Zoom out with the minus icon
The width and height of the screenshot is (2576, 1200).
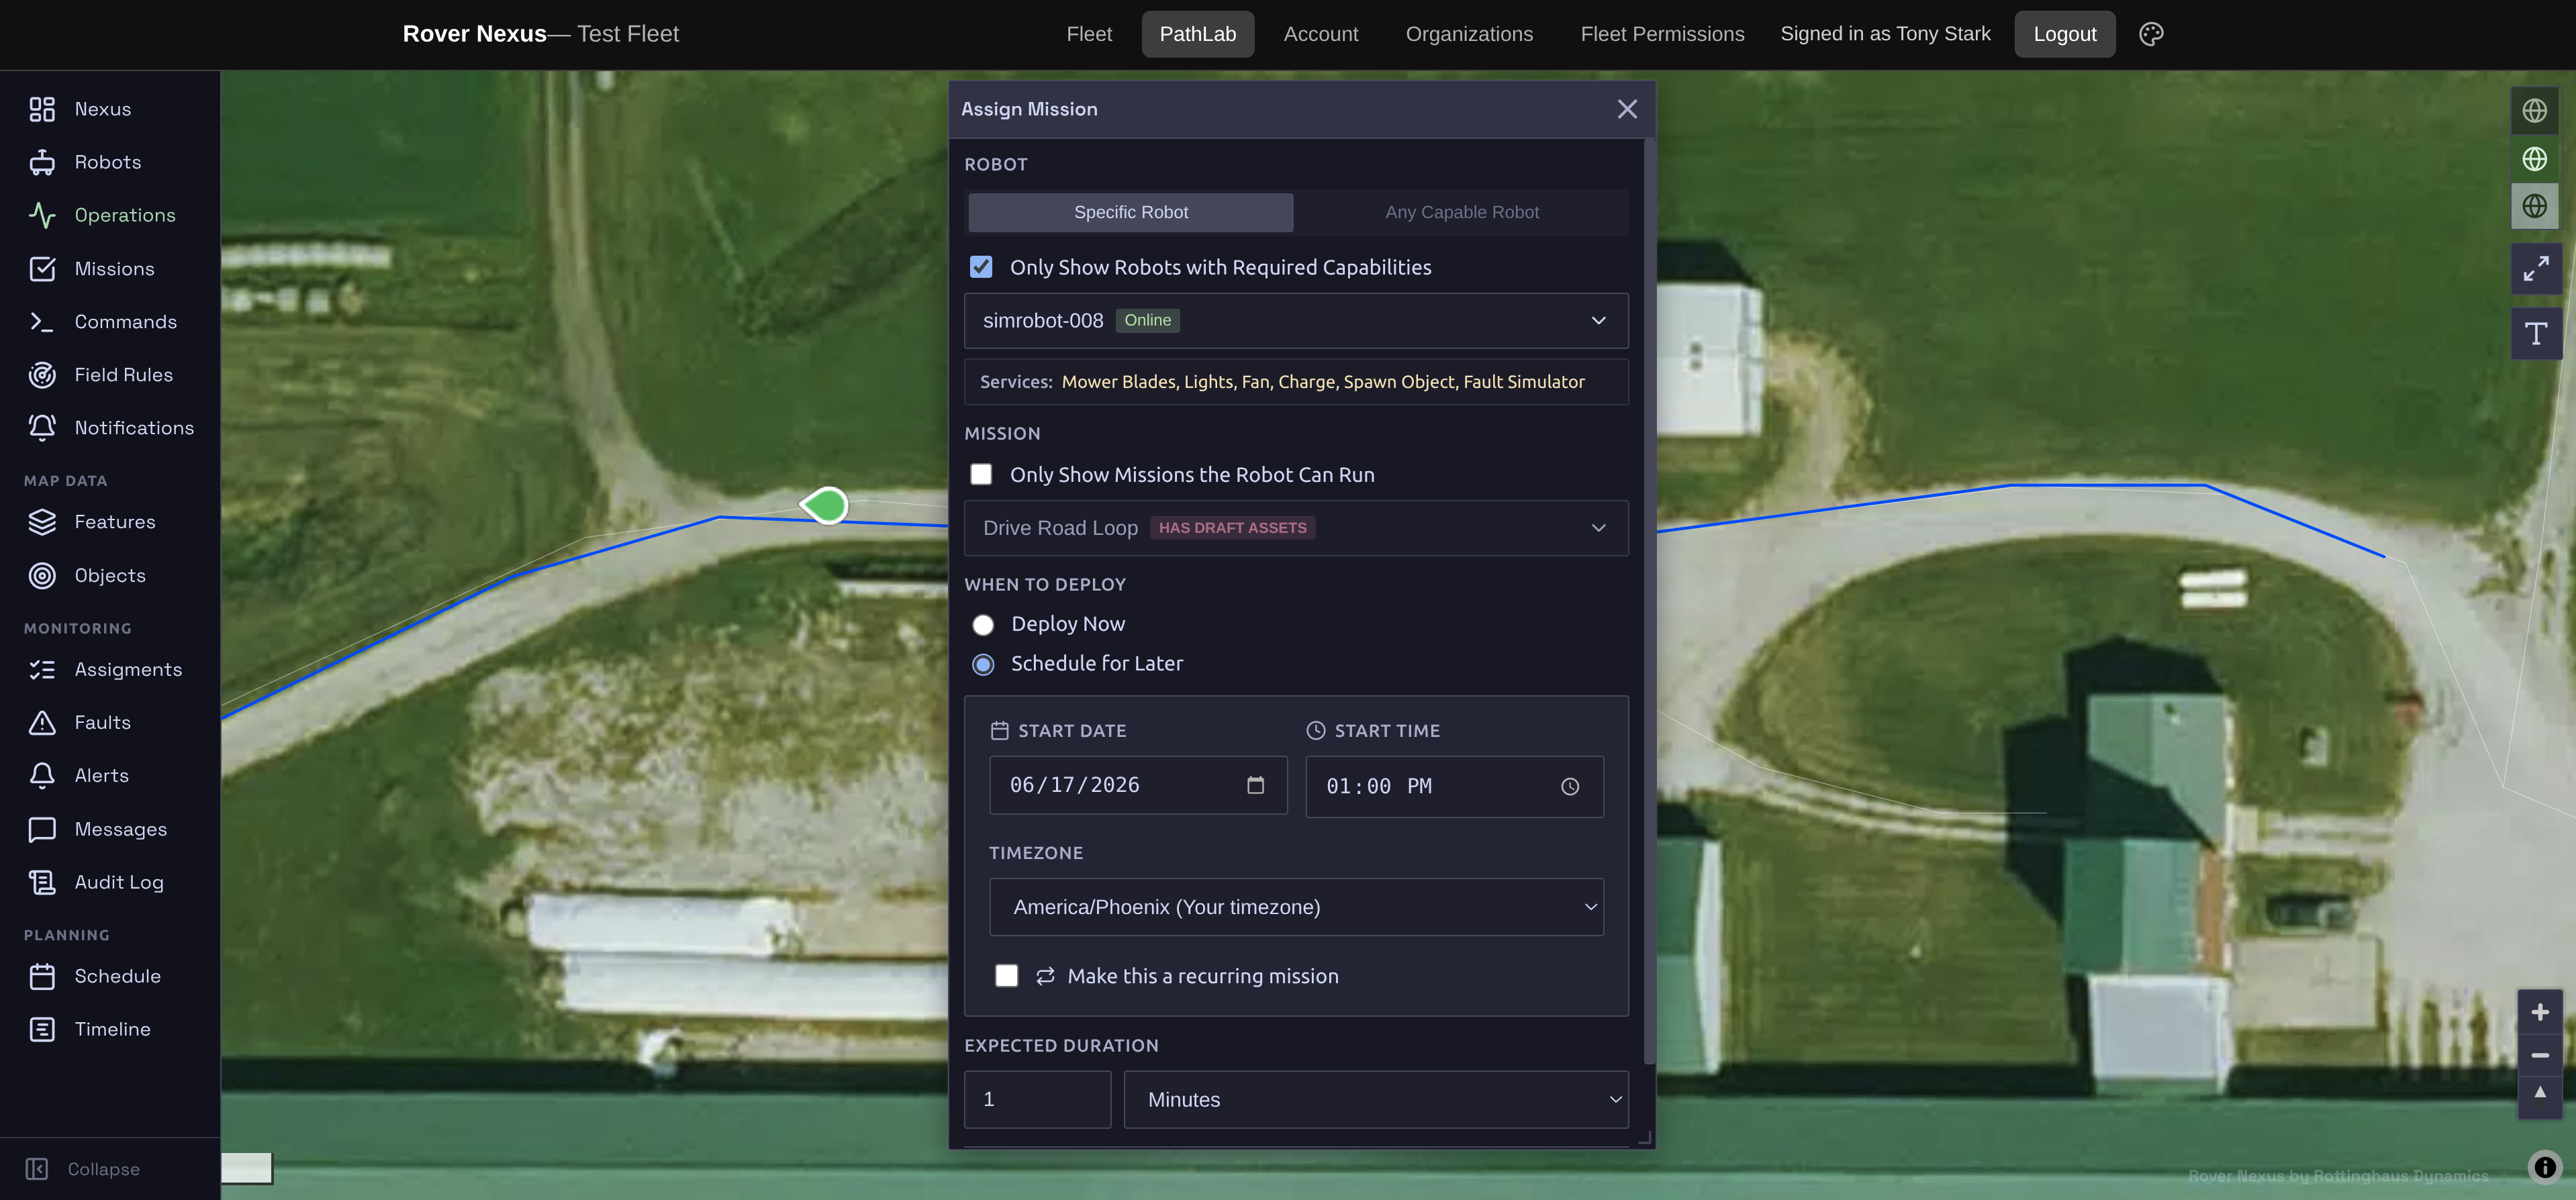[2539, 1055]
